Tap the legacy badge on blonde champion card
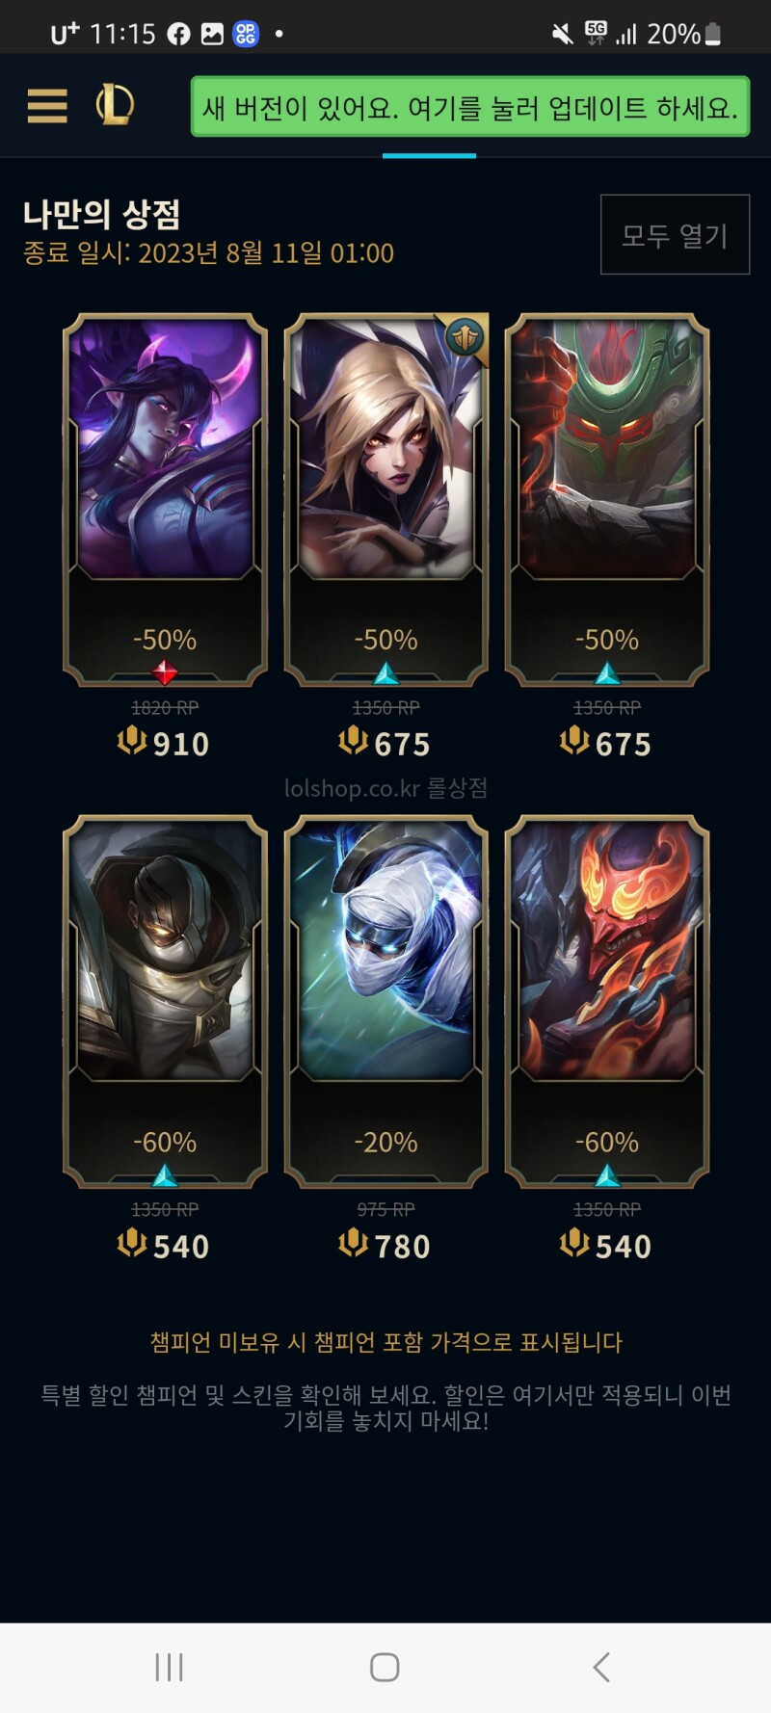The image size is (771, 1713). click(x=465, y=336)
